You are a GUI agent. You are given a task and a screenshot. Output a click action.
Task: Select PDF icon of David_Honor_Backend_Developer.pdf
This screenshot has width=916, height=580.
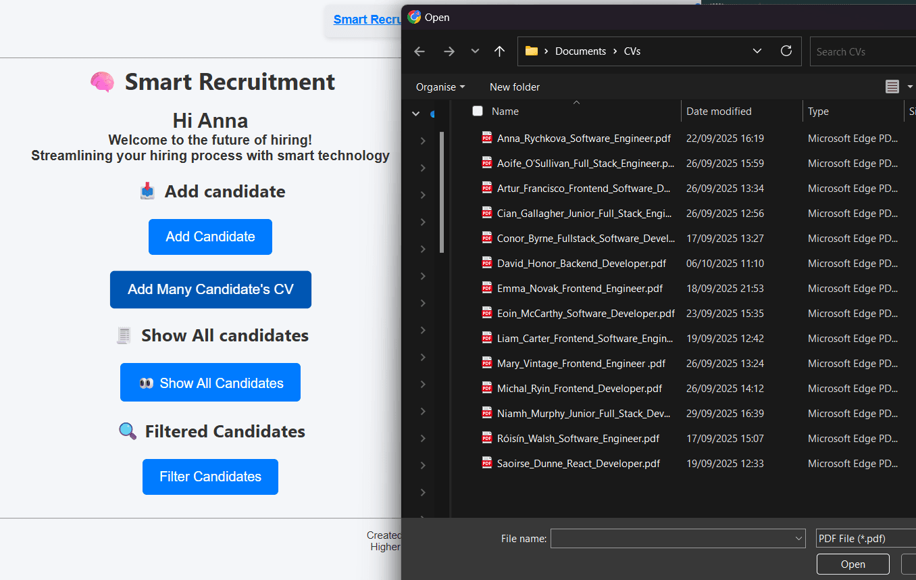487,263
